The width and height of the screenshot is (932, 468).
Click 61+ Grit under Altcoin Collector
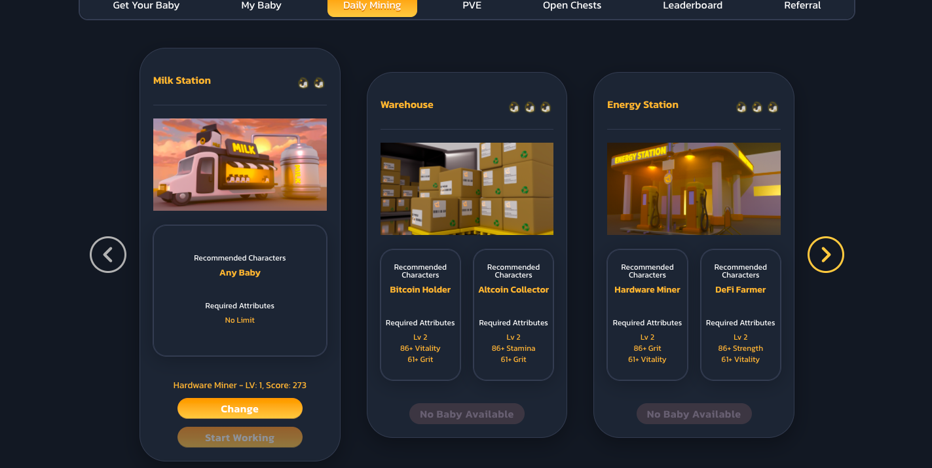coord(513,359)
